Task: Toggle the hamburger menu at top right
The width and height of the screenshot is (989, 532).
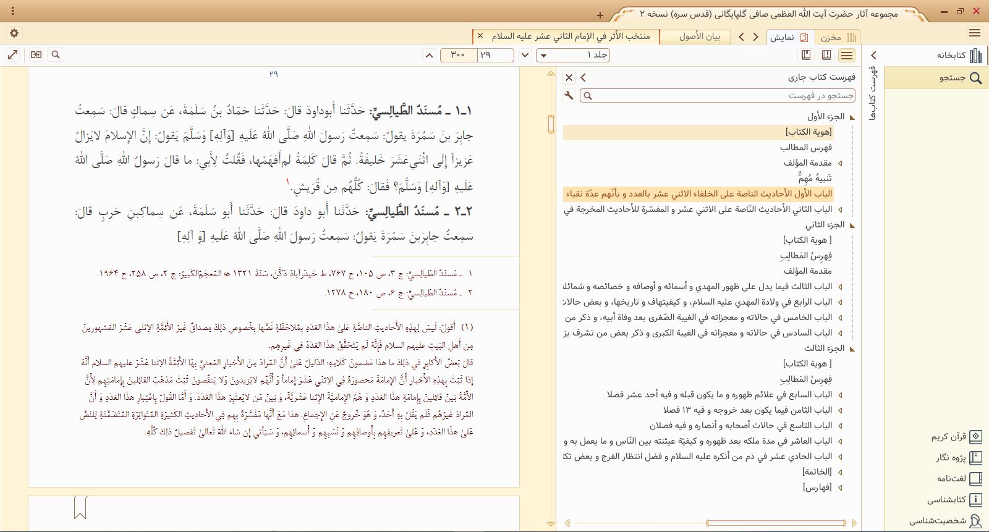Action: pos(975,33)
